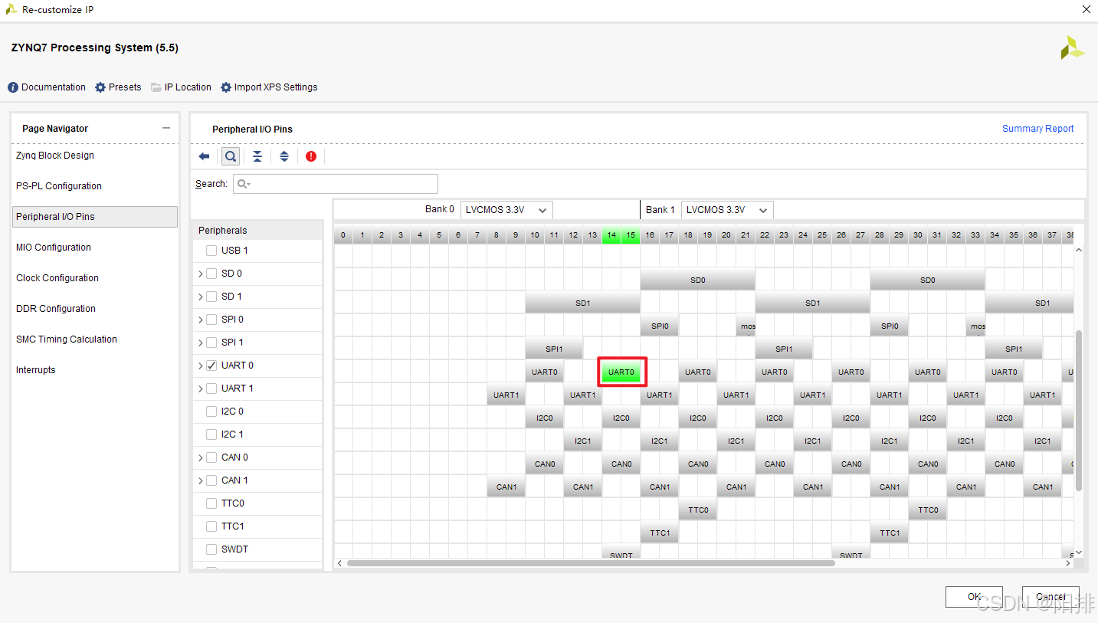Enable the I2C 0 checkbox

click(211, 412)
